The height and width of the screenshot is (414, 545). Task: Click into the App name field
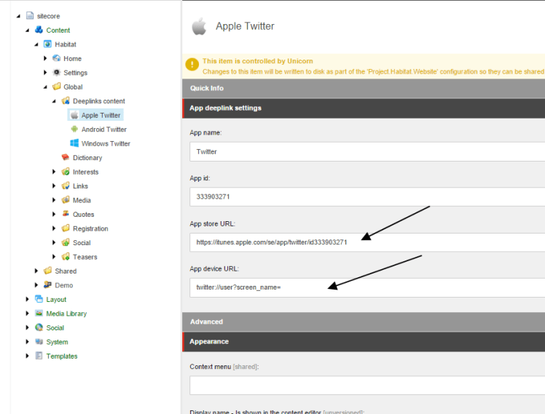(364, 152)
